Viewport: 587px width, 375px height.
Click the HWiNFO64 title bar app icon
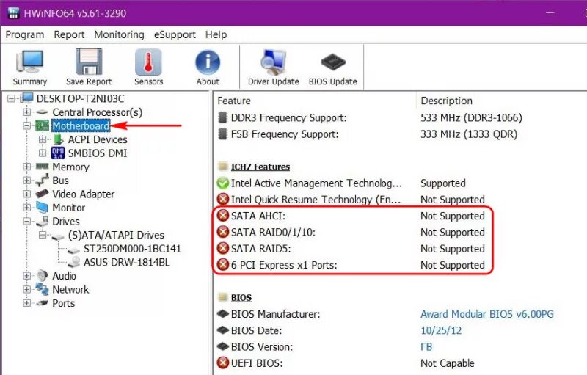[x=13, y=12]
